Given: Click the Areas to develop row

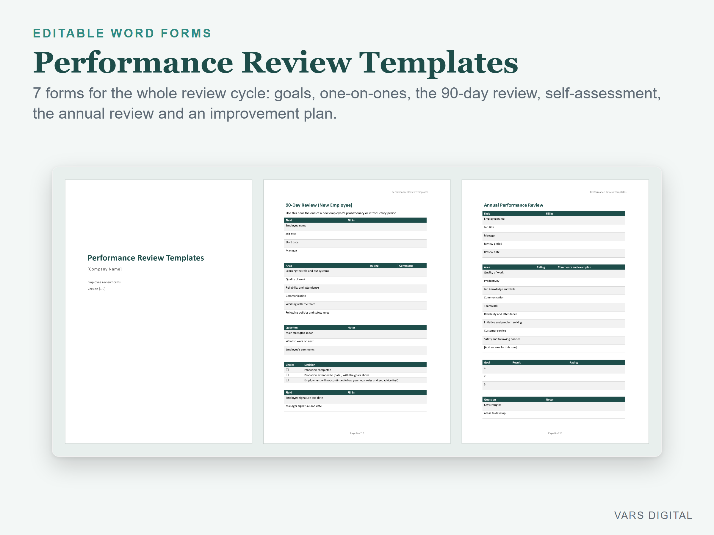Looking at the screenshot, I should click(x=553, y=414).
